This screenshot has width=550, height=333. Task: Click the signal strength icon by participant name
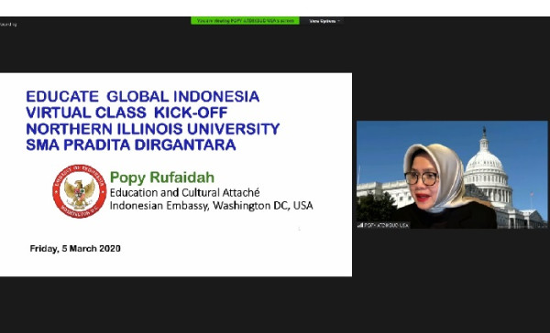tap(360, 225)
